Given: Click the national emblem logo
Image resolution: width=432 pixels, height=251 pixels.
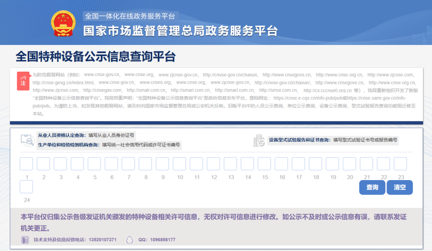Looking at the screenshot, I should 63,24.
